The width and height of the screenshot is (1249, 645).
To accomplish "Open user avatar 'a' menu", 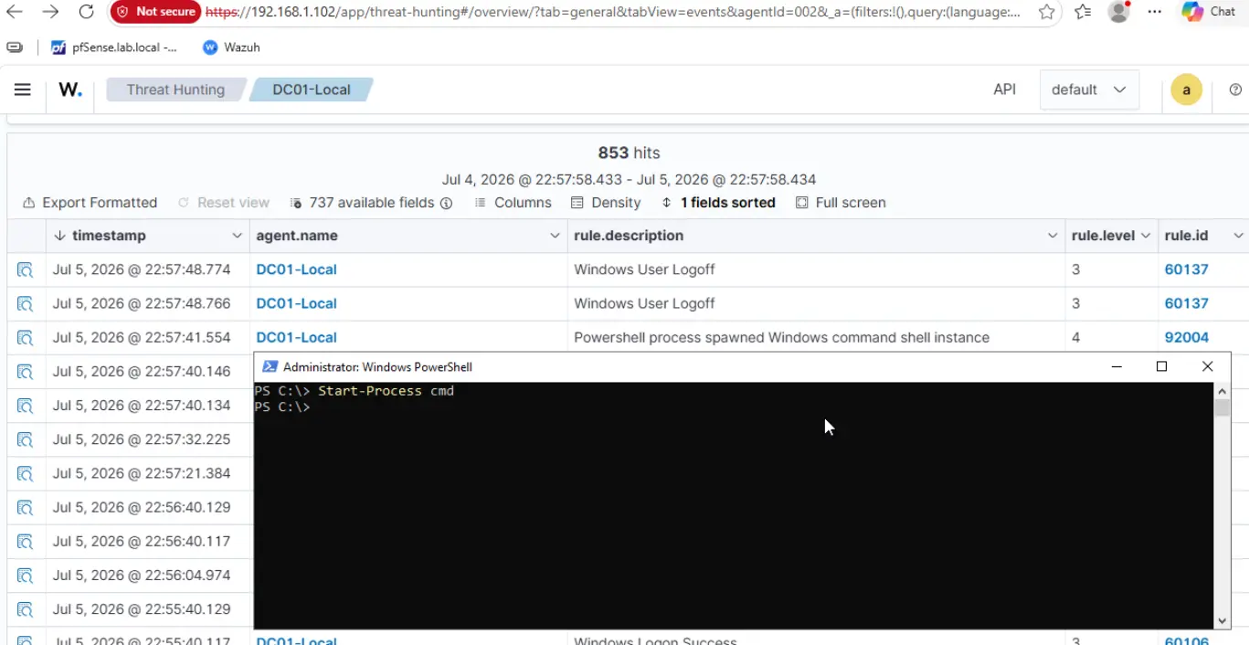I will pos(1186,90).
